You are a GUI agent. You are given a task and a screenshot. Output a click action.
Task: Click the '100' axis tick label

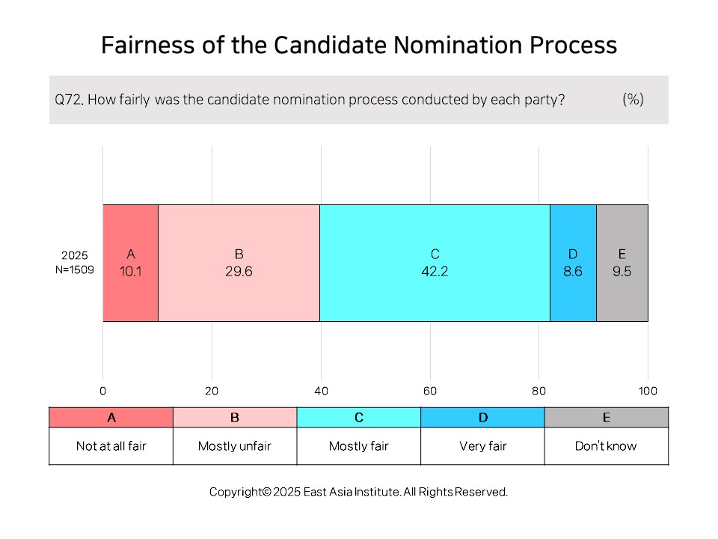648,391
